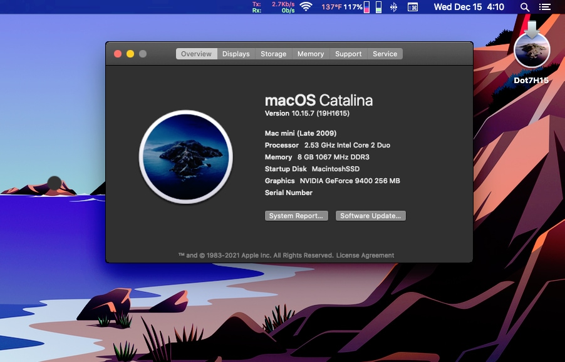Close the About This Mac window
565x362 pixels.
click(x=118, y=54)
